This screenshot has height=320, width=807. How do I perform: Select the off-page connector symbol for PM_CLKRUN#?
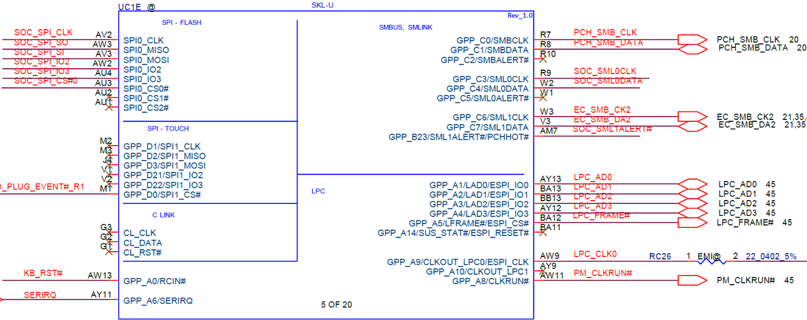tap(693, 281)
